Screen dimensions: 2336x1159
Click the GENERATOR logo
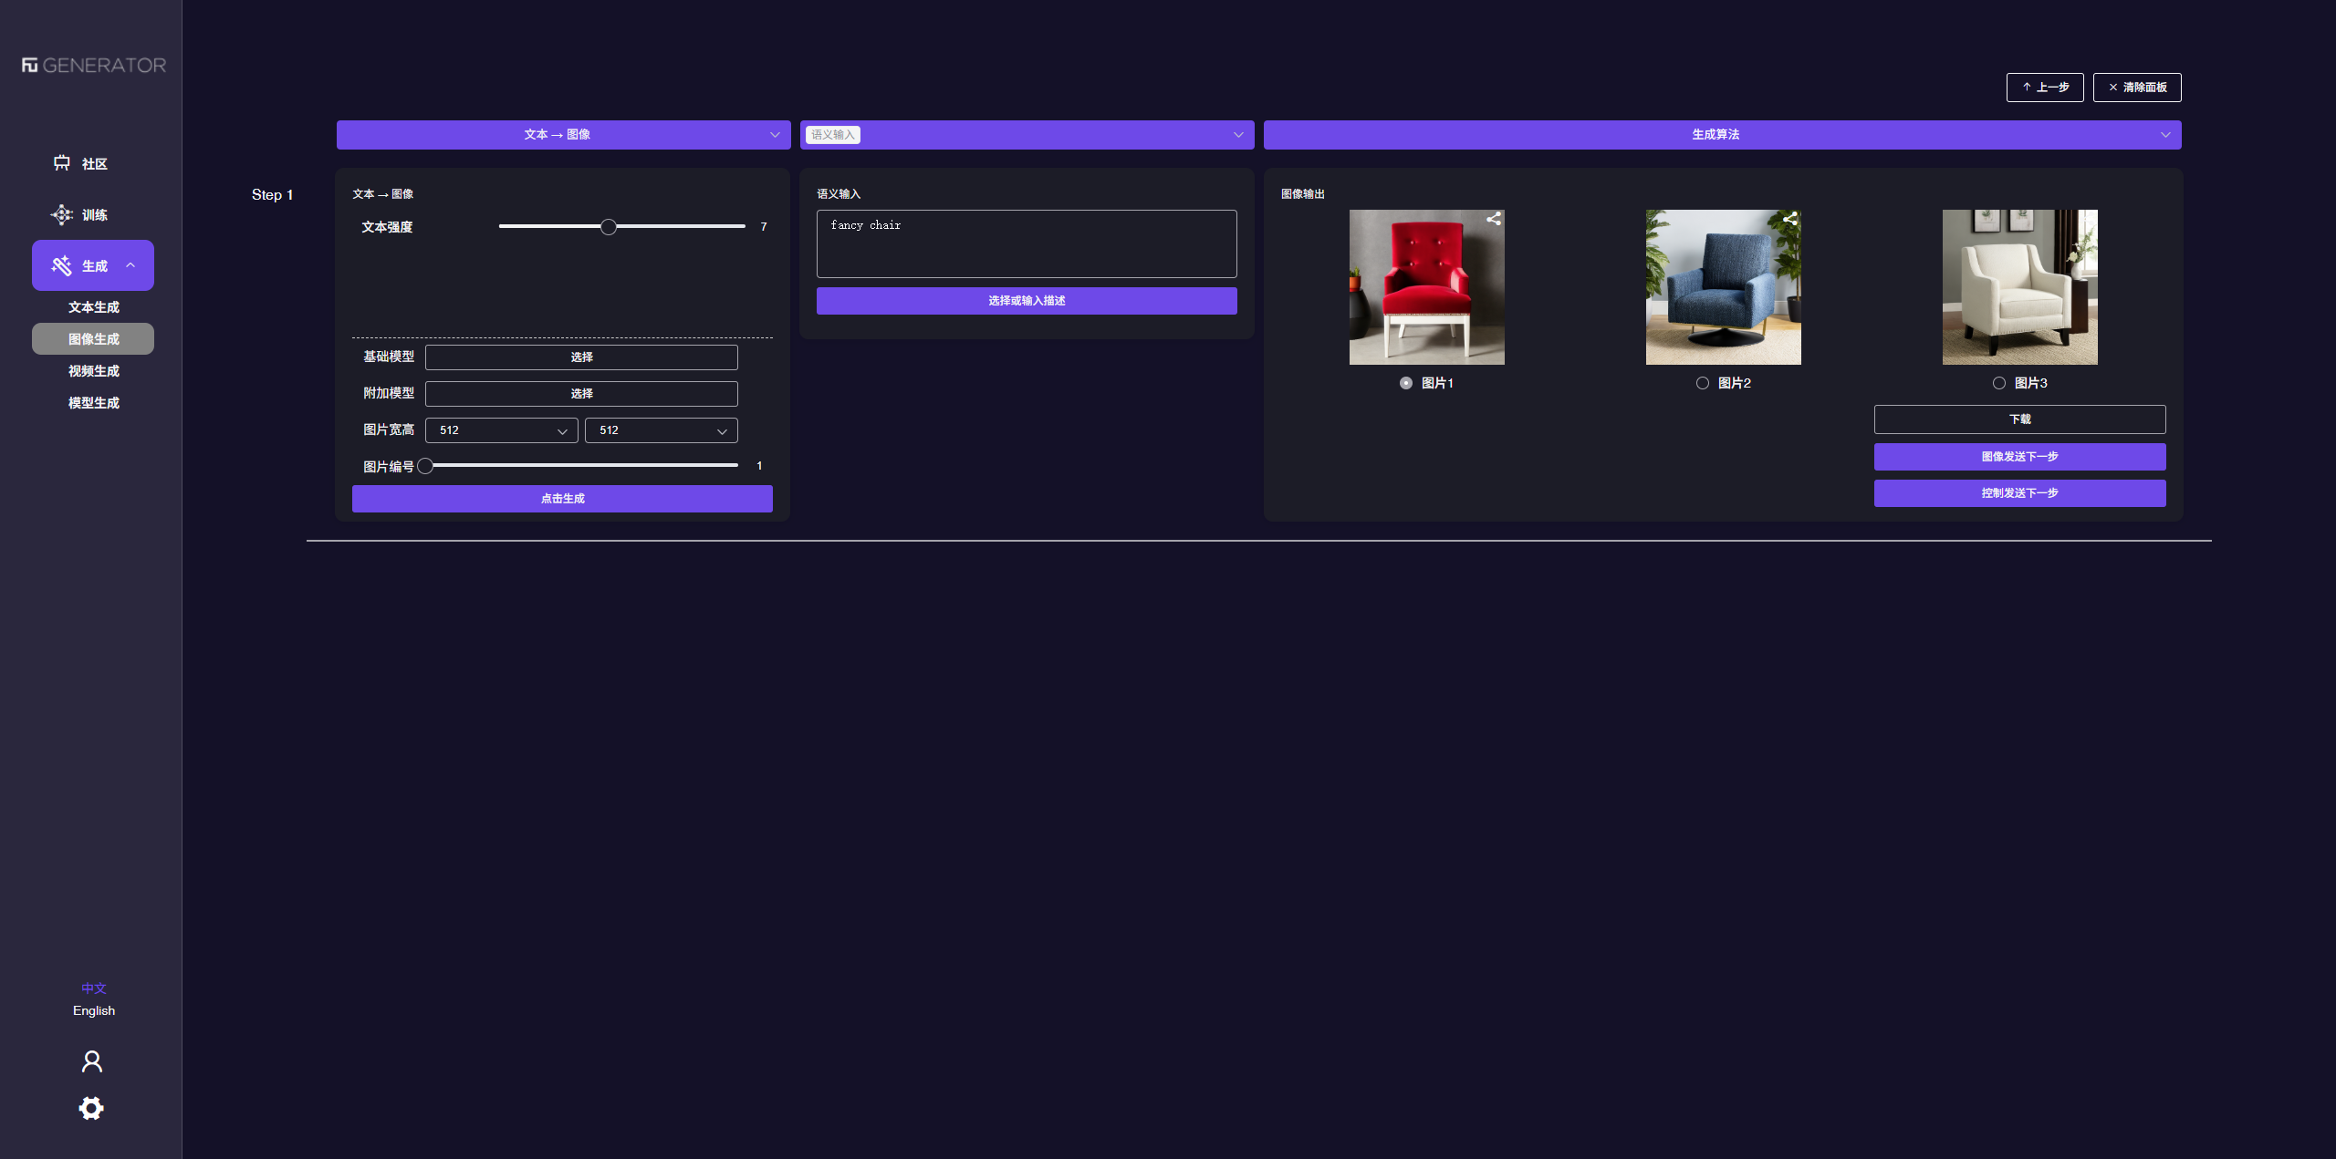(x=94, y=66)
